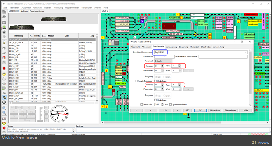Tick Umkehren checkbox beside Einzel-Ausgang
The image size is (272, 146).
coord(155,81)
